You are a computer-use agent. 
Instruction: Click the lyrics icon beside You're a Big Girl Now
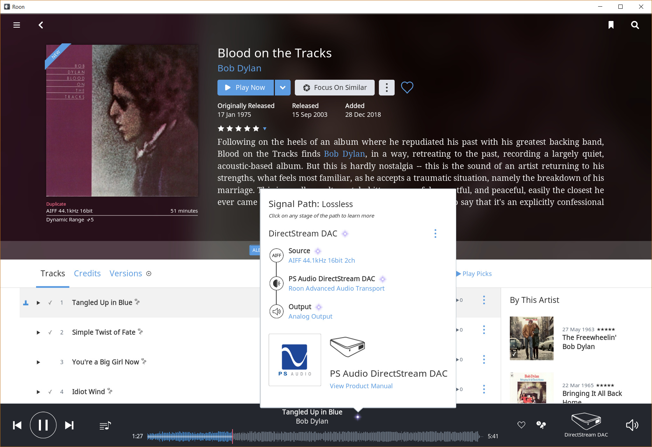tap(144, 361)
